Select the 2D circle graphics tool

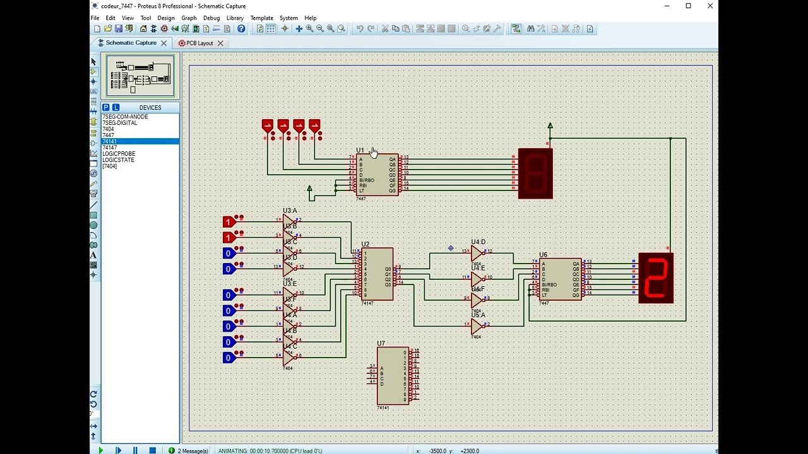click(93, 225)
